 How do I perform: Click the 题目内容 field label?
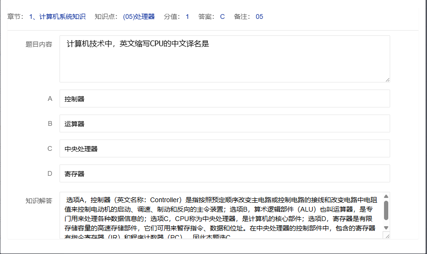(39, 44)
